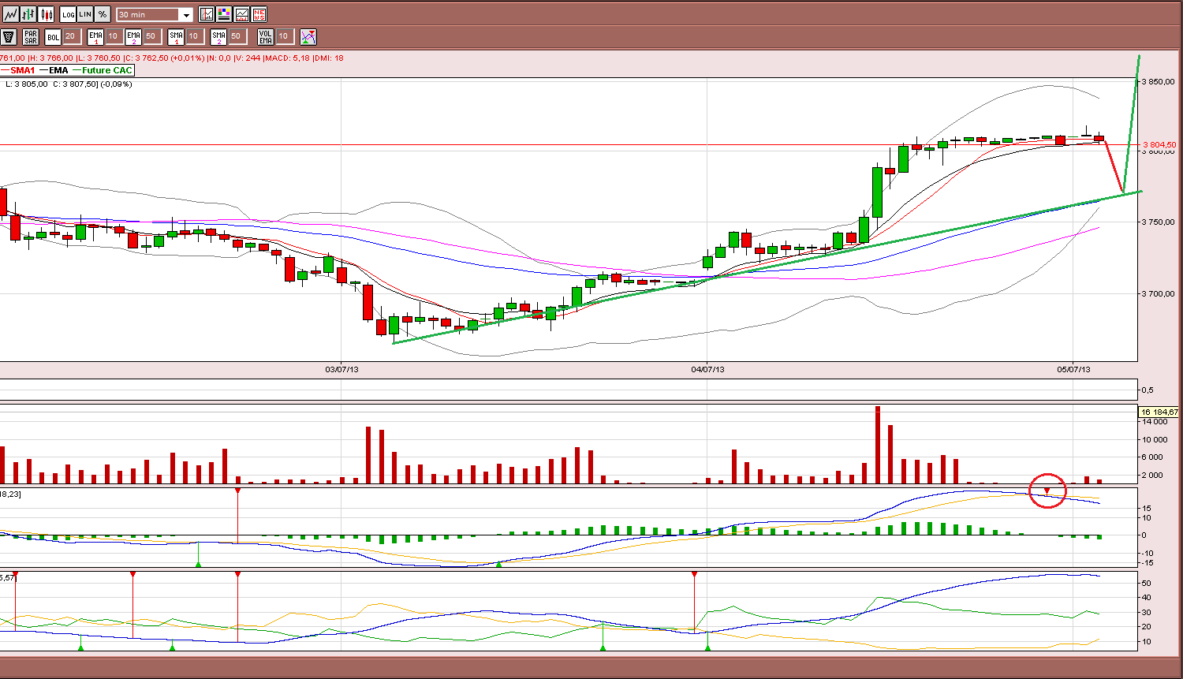Switch to OHLC bar chart display
The image size is (1183, 679).
[x=28, y=14]
